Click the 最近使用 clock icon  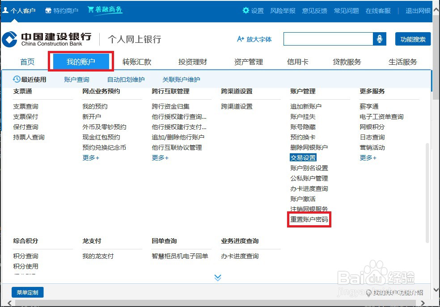[16, 79]
